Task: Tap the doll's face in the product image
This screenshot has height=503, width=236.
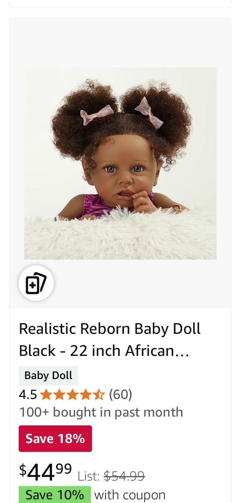Action: pos(123,173)
